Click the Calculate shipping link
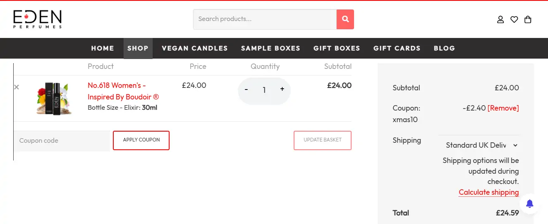The width and height of the screenshot is (548, 224). [x=488, y=192]
